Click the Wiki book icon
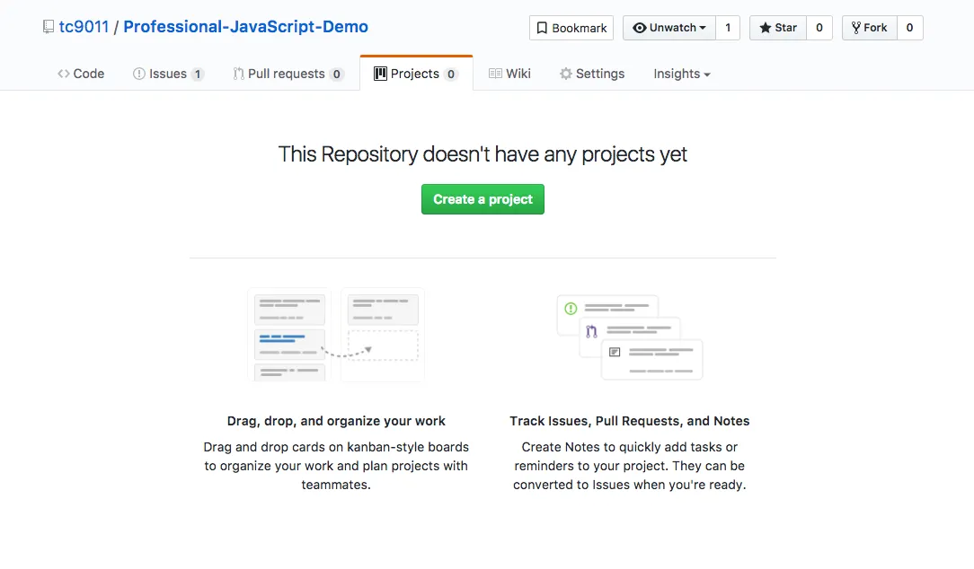This screenshot has height=569, width=974. tap(495, 74)
